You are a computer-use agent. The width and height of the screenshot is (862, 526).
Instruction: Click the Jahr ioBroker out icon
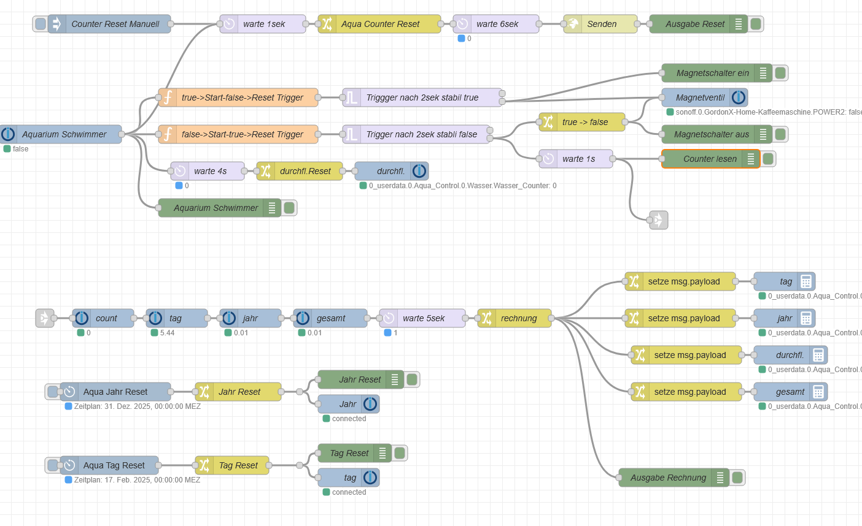370,404
